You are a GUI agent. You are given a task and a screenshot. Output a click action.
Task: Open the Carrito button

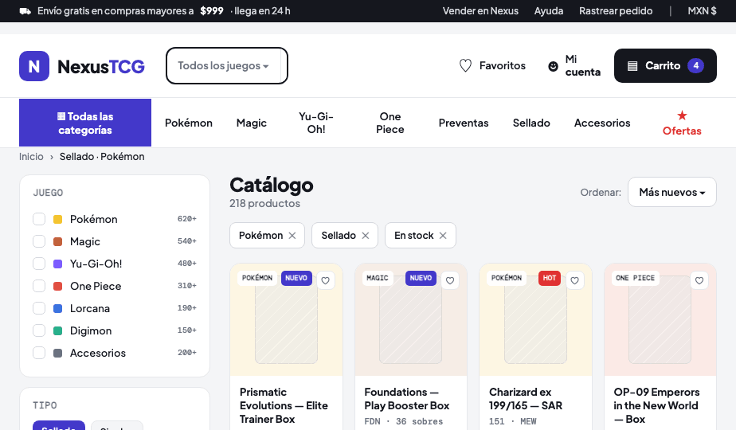(x=665, y=66)
